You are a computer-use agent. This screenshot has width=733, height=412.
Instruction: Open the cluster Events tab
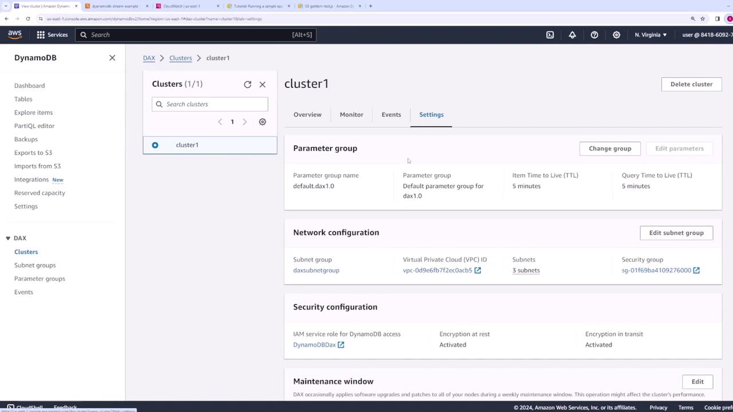click(391, 114)
